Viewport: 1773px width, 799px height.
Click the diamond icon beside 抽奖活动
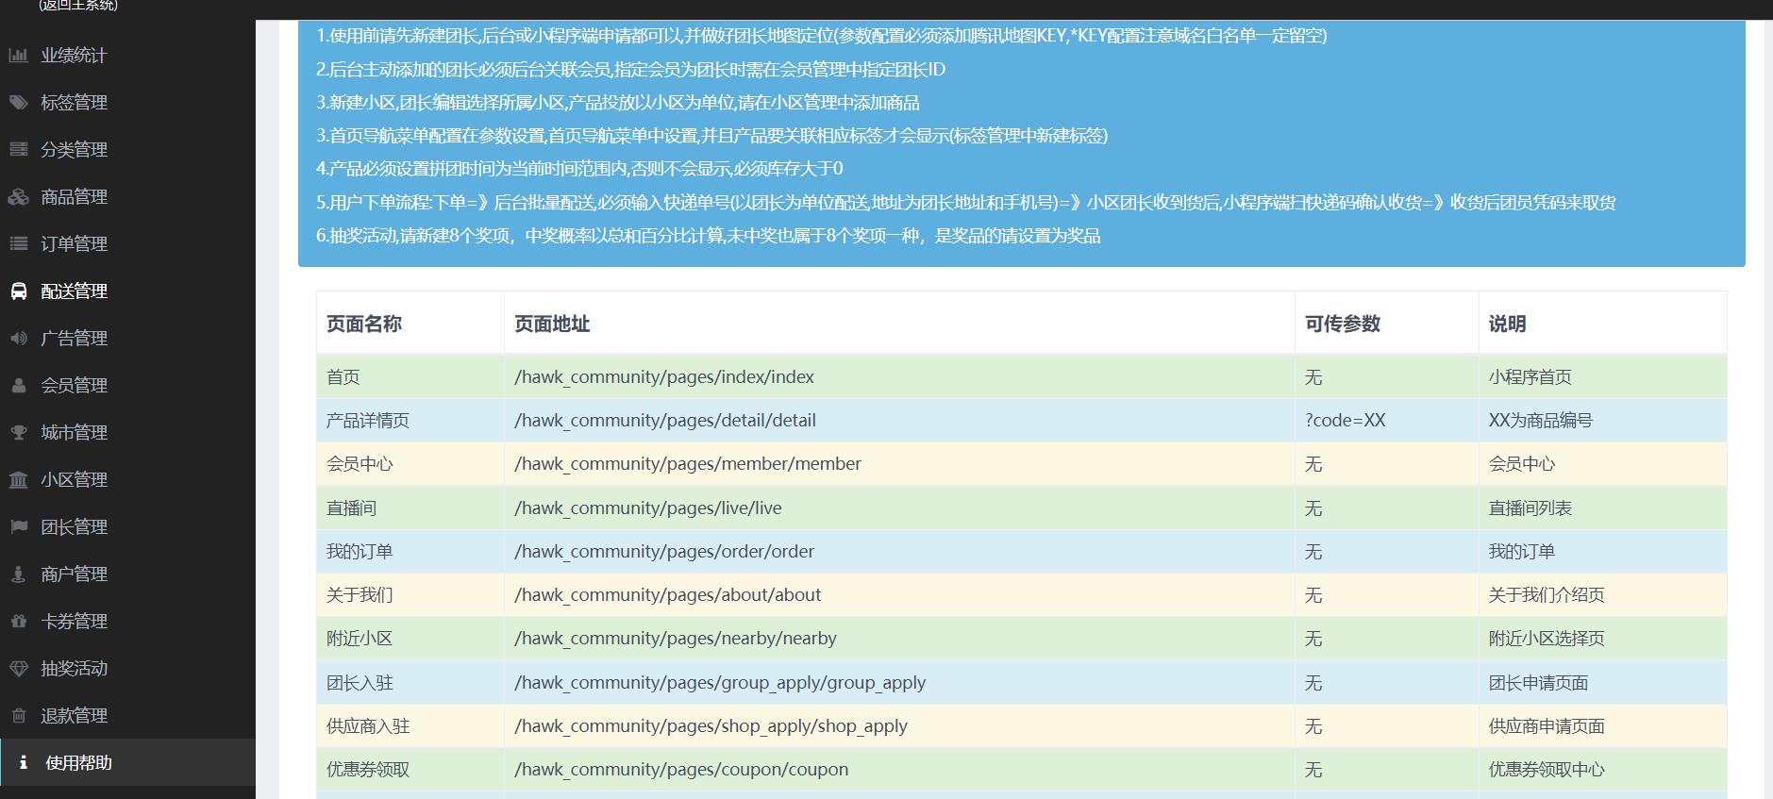coord(18,669)
